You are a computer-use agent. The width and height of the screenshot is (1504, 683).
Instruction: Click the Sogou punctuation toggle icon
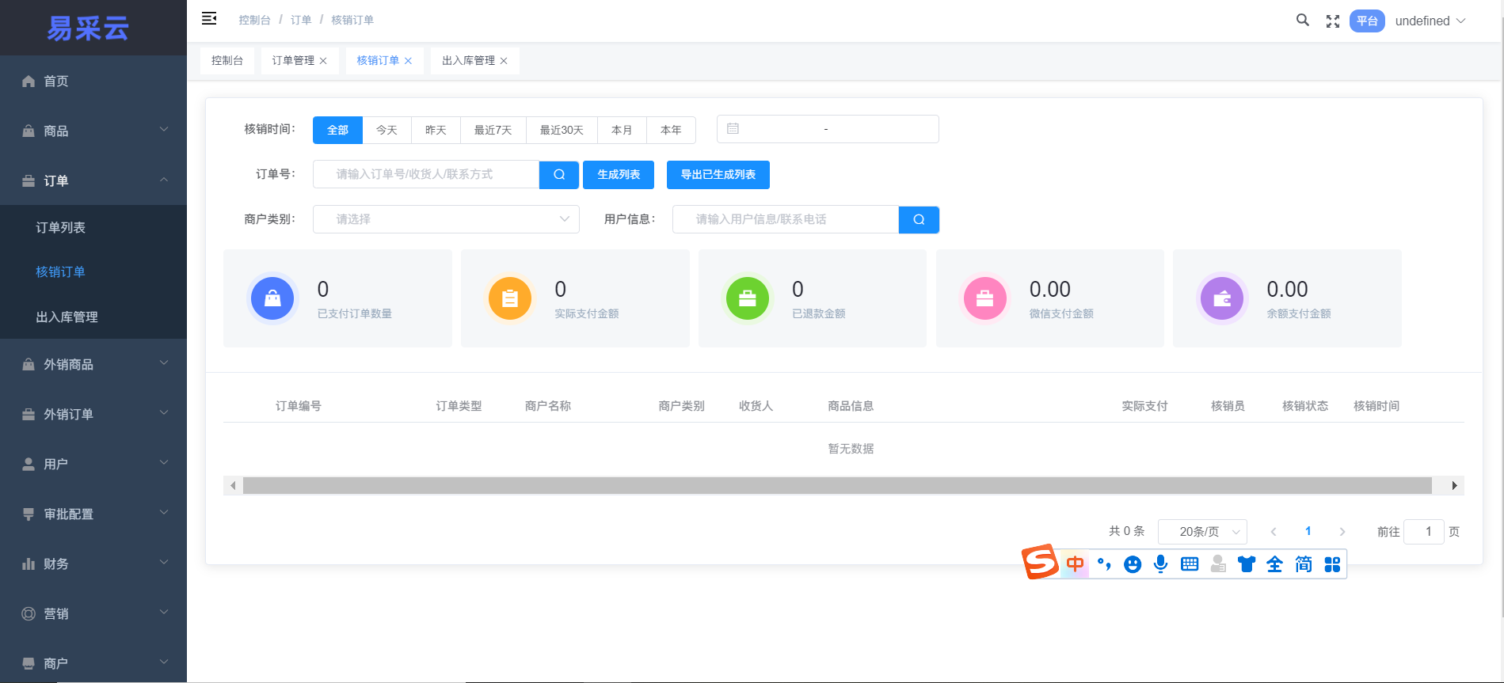pos(1104,564)
